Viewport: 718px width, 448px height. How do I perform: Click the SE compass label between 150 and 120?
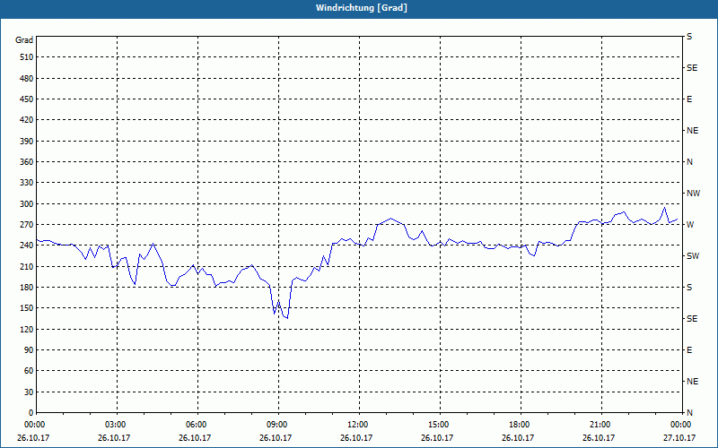[692, 319]
